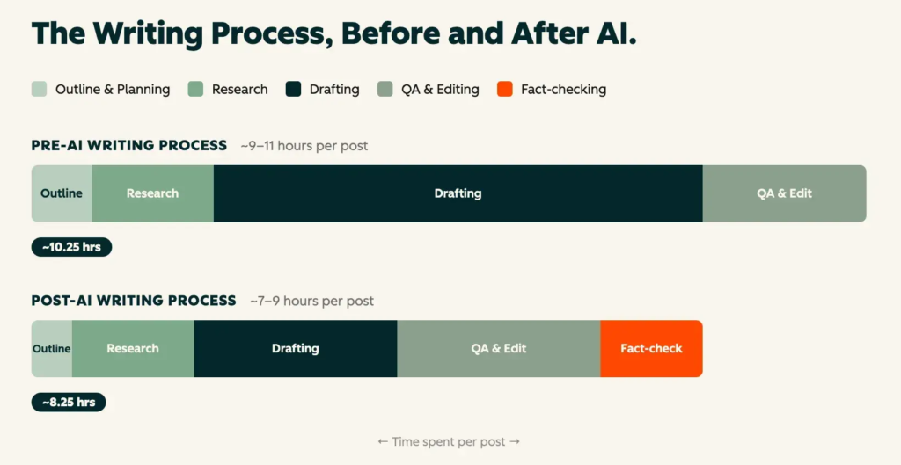Click the Post-AI Writing Process heading

pyautogui.click(x=134, y=301)
